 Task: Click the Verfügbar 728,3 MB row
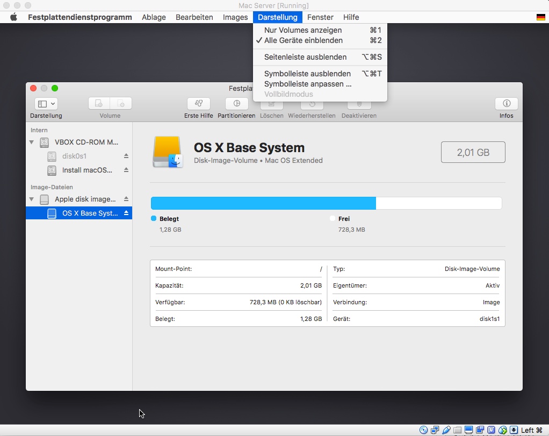pyautogui.click(x=239, y=302)
